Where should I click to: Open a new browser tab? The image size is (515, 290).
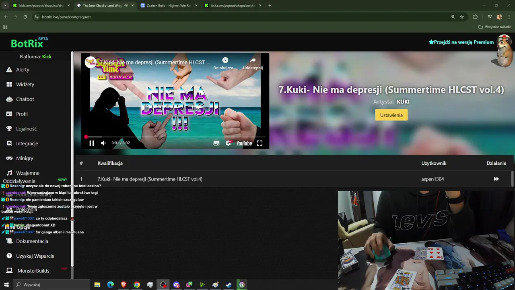click(x=270, y=6)
